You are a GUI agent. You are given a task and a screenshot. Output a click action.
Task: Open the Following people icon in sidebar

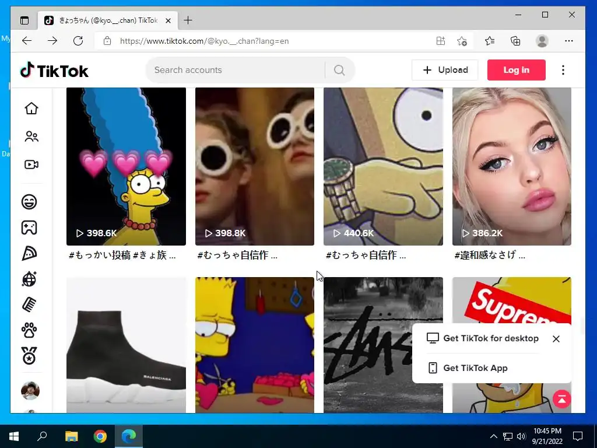point(31,136)
